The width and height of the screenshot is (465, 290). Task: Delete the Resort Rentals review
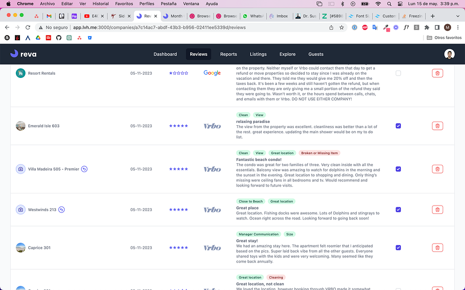pos(438,73)
